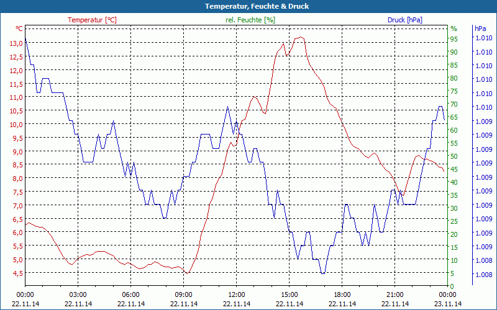Image resolution: width=497 pixels, height=310 pixels.
Task: Click the '9,0' temperature axis tick
Action: [x=18, y=151]
